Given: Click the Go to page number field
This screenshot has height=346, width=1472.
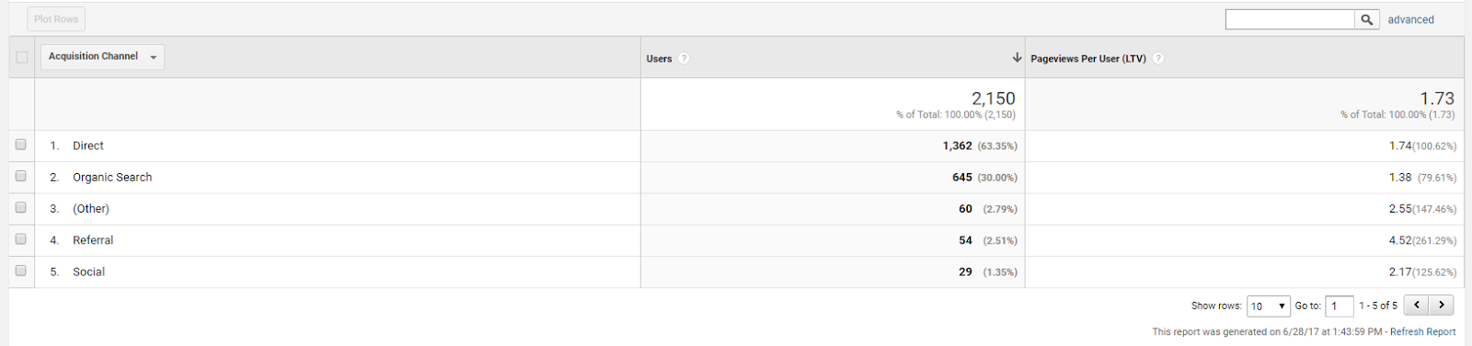Looking at the screenshot, I should point(1340,306).
